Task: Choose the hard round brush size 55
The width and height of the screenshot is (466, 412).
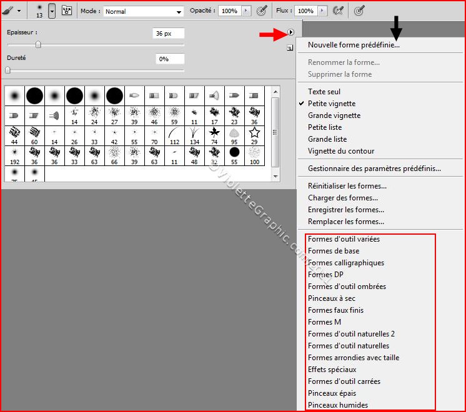Action: pos(234,154)
